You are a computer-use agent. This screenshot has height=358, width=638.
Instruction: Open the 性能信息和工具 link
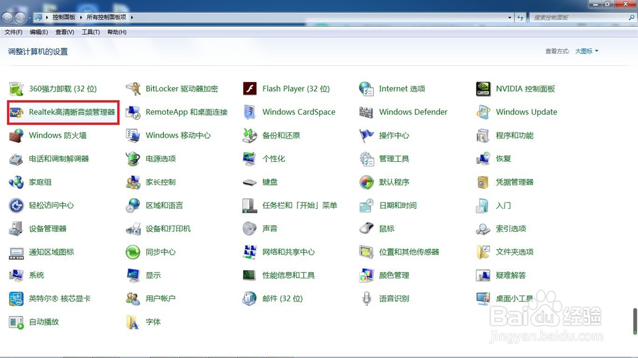tap(288, 276)
